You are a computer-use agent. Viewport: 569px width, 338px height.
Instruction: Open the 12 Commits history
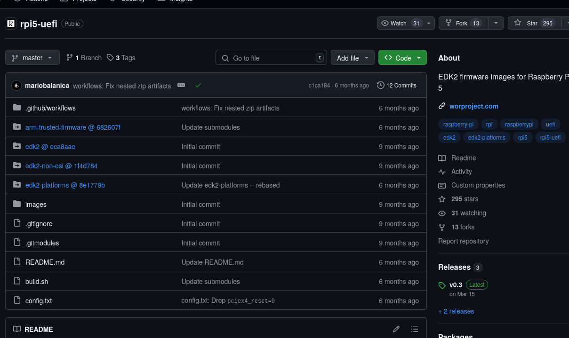coord(397,86)
